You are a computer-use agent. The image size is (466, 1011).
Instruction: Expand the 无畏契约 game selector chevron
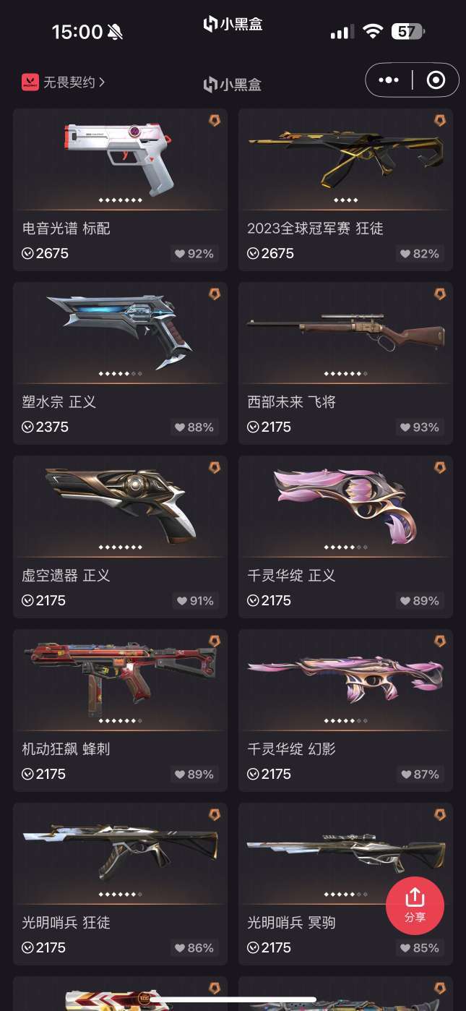tap(102, 82)
